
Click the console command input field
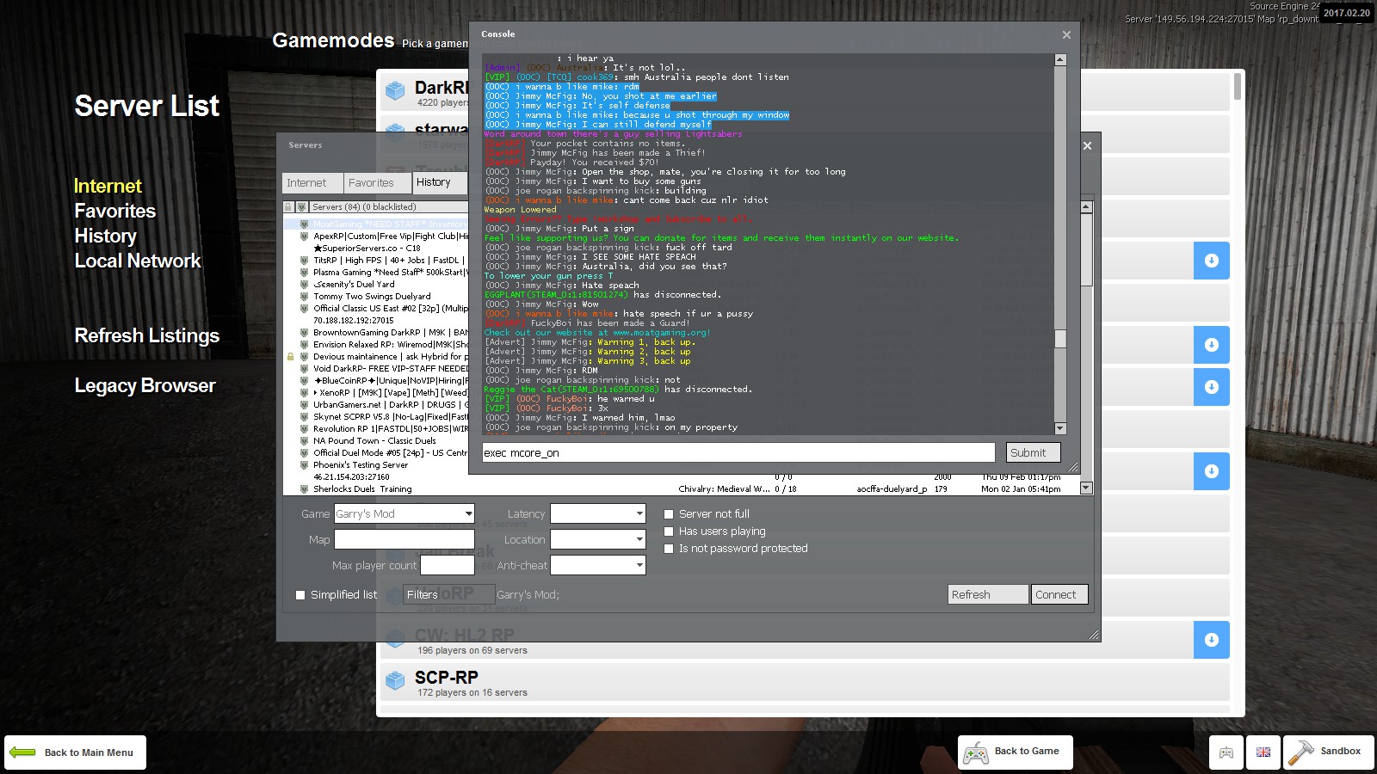738,453
